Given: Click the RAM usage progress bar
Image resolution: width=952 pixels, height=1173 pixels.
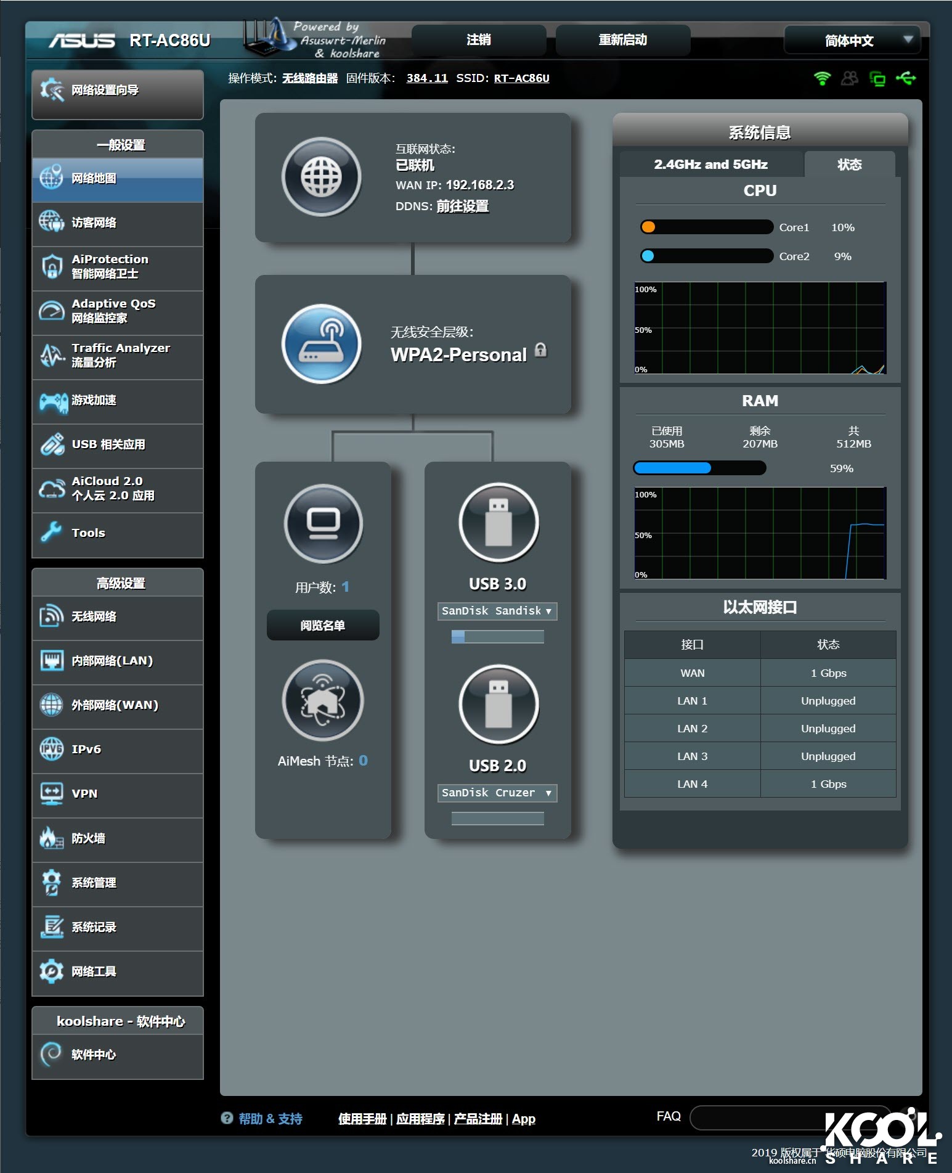Looking at the screenshot, I should [x=699, y=468].
